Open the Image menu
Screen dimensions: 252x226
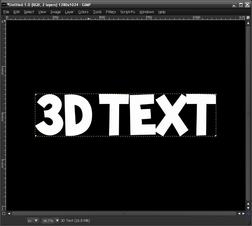pos(55,12)
